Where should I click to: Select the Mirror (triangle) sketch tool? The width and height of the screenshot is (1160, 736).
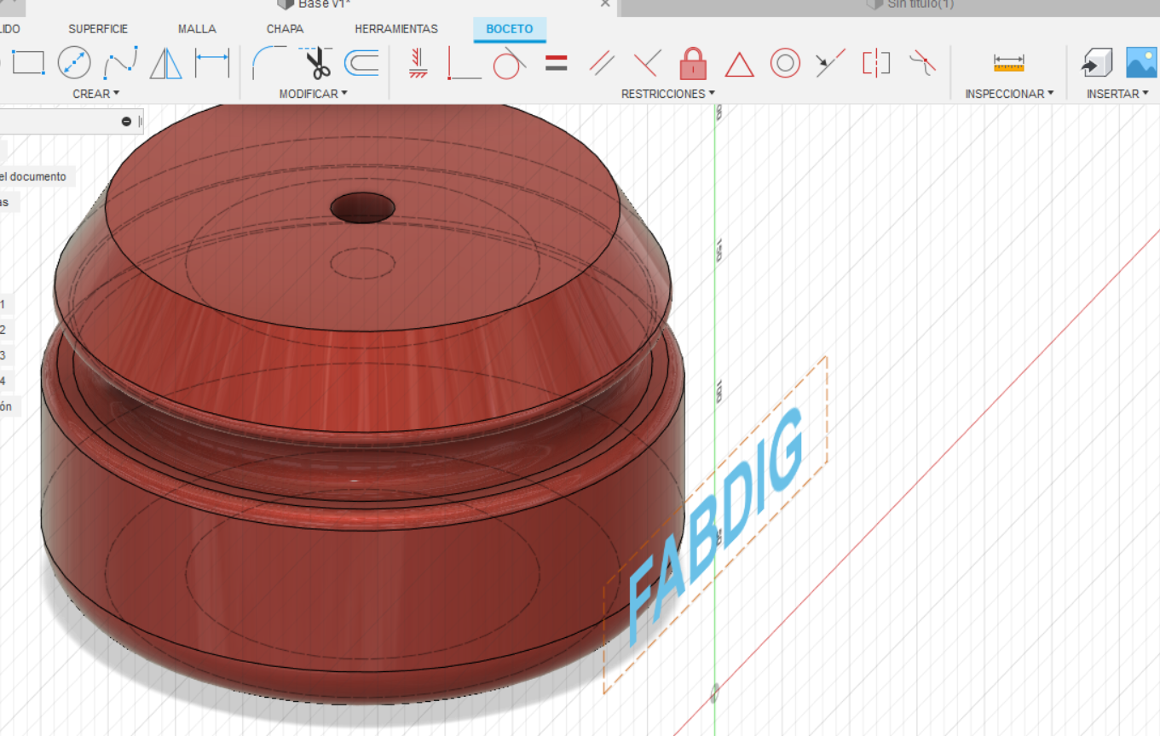tap(166, 63)
